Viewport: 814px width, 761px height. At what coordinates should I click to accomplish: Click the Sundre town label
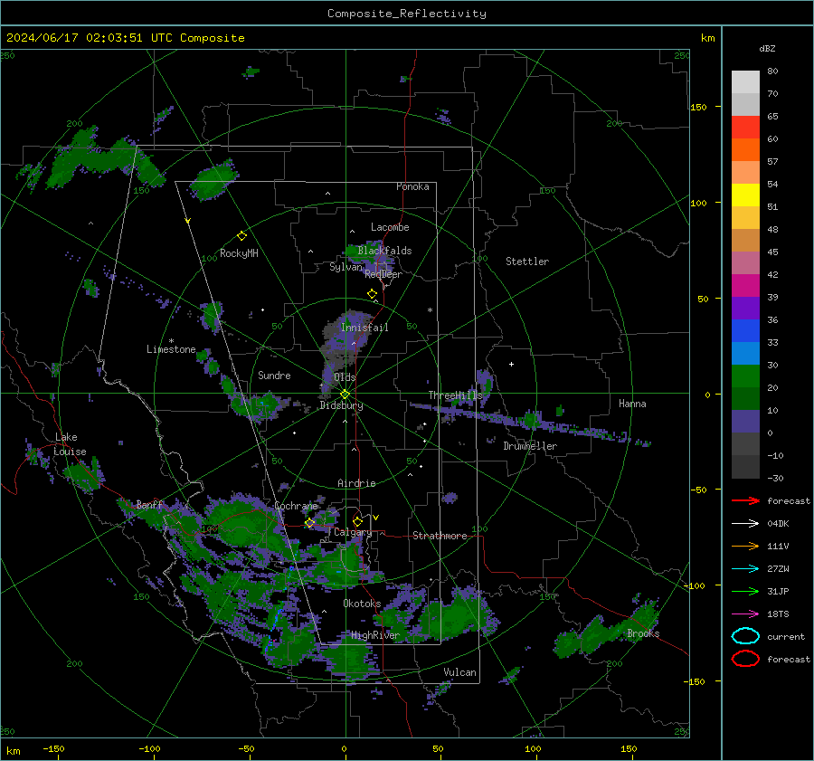coord(274,375)
